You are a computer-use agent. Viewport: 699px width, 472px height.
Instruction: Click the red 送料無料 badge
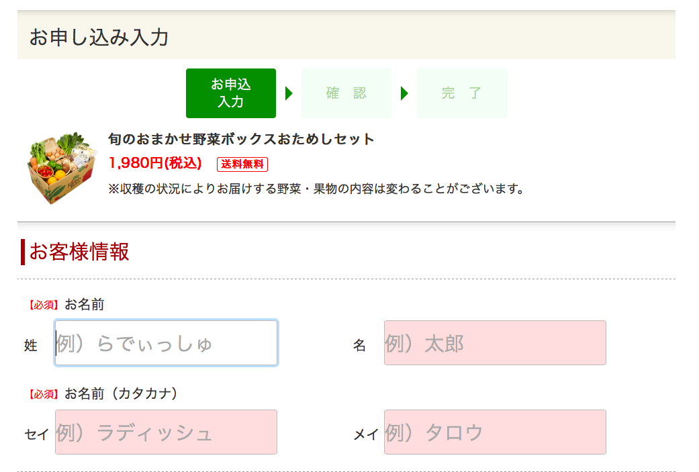pyautogui.click(x=242, y=164)
